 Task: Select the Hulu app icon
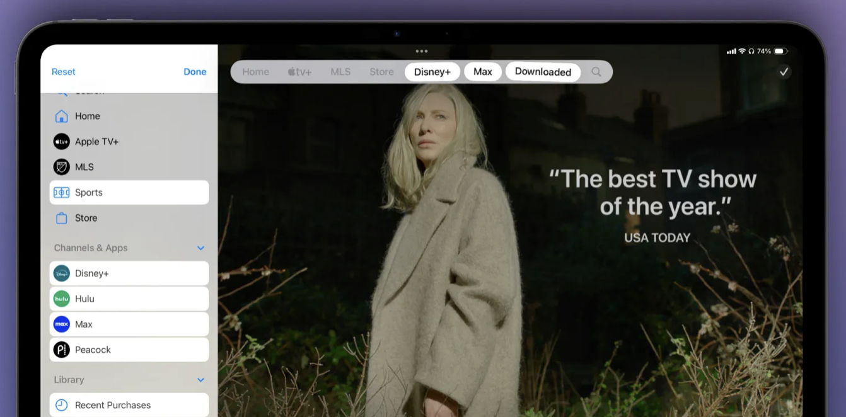point(61,299)
